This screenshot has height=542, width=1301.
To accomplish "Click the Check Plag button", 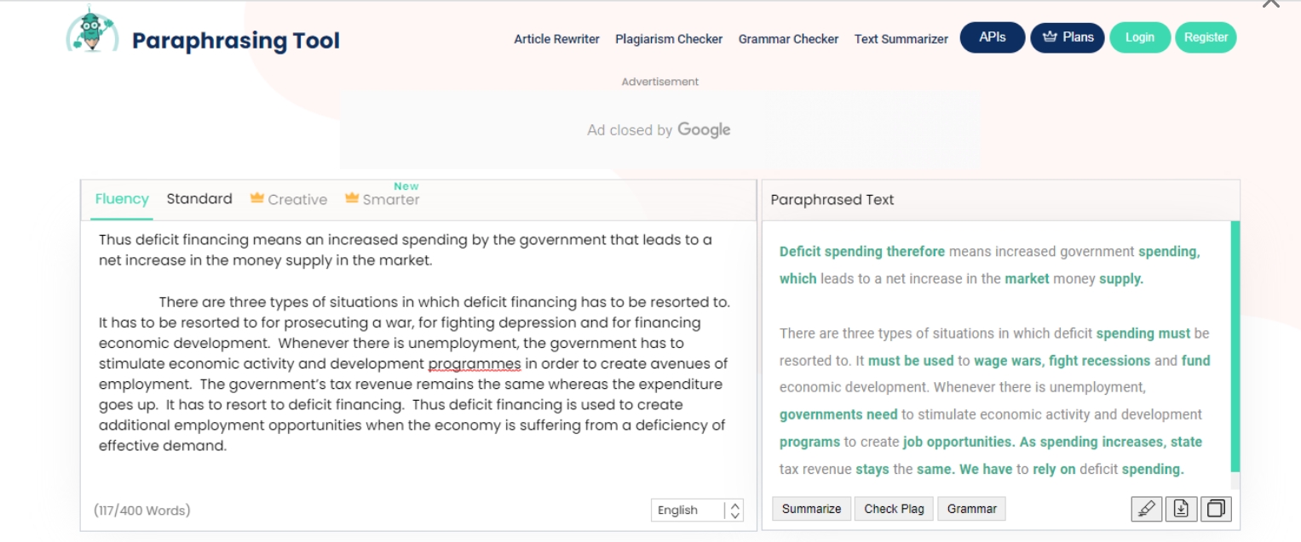I will [894, 509].
